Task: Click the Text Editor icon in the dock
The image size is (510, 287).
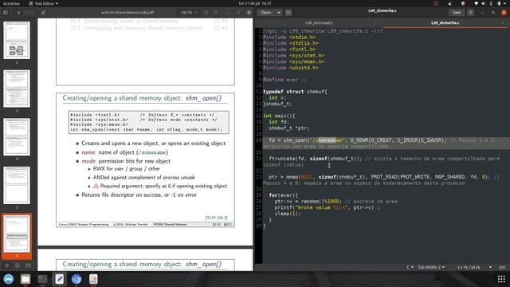Action: coord(59,279)
